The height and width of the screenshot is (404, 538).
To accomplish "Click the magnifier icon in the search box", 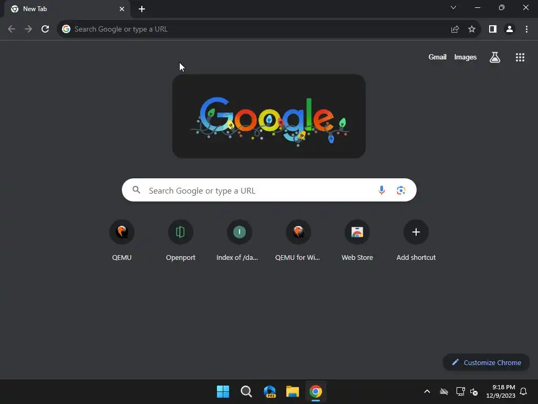I will click(x=136, y=189).
